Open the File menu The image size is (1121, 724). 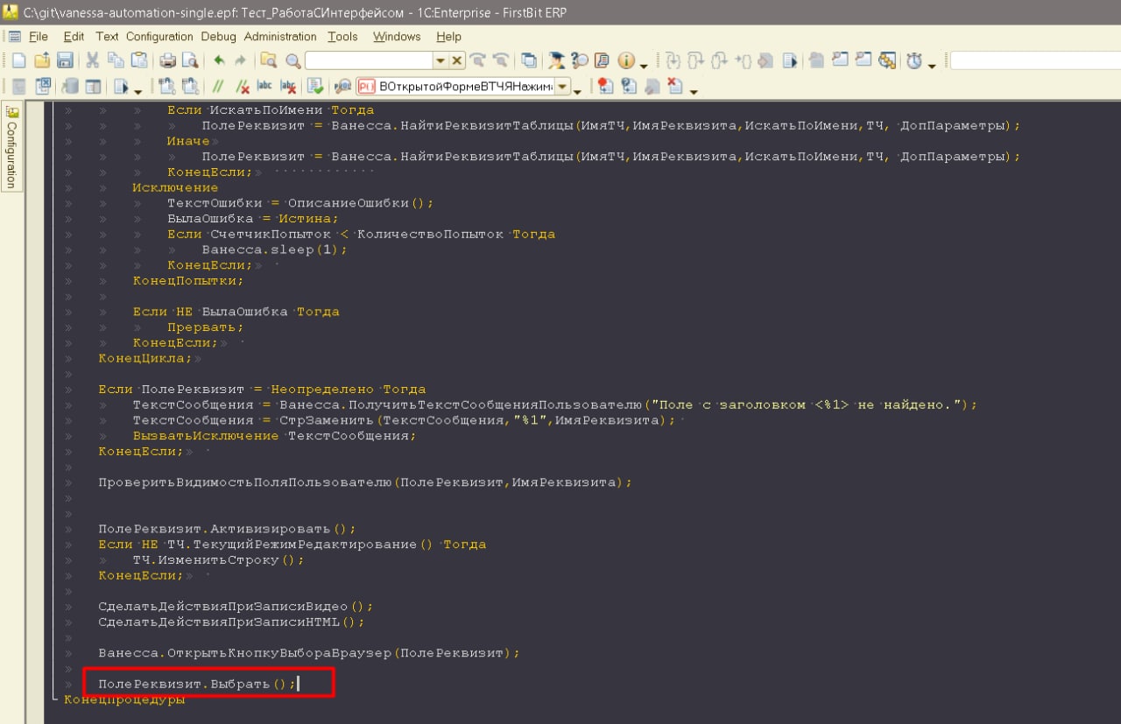click(x=39, y=37)
